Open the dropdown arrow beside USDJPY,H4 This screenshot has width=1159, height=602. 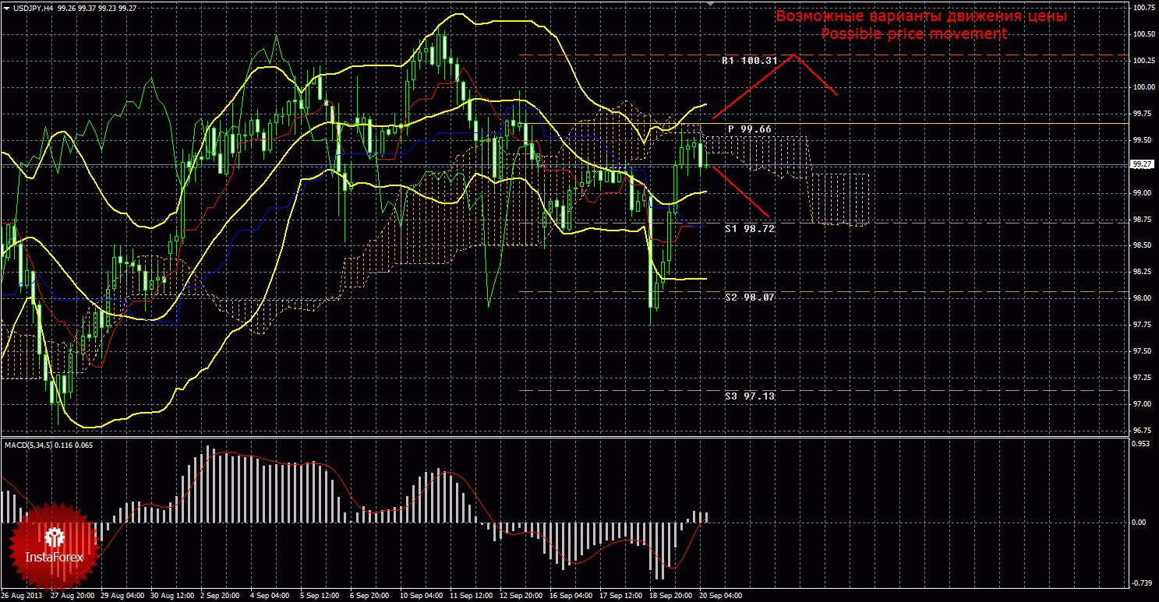point(6,8)
